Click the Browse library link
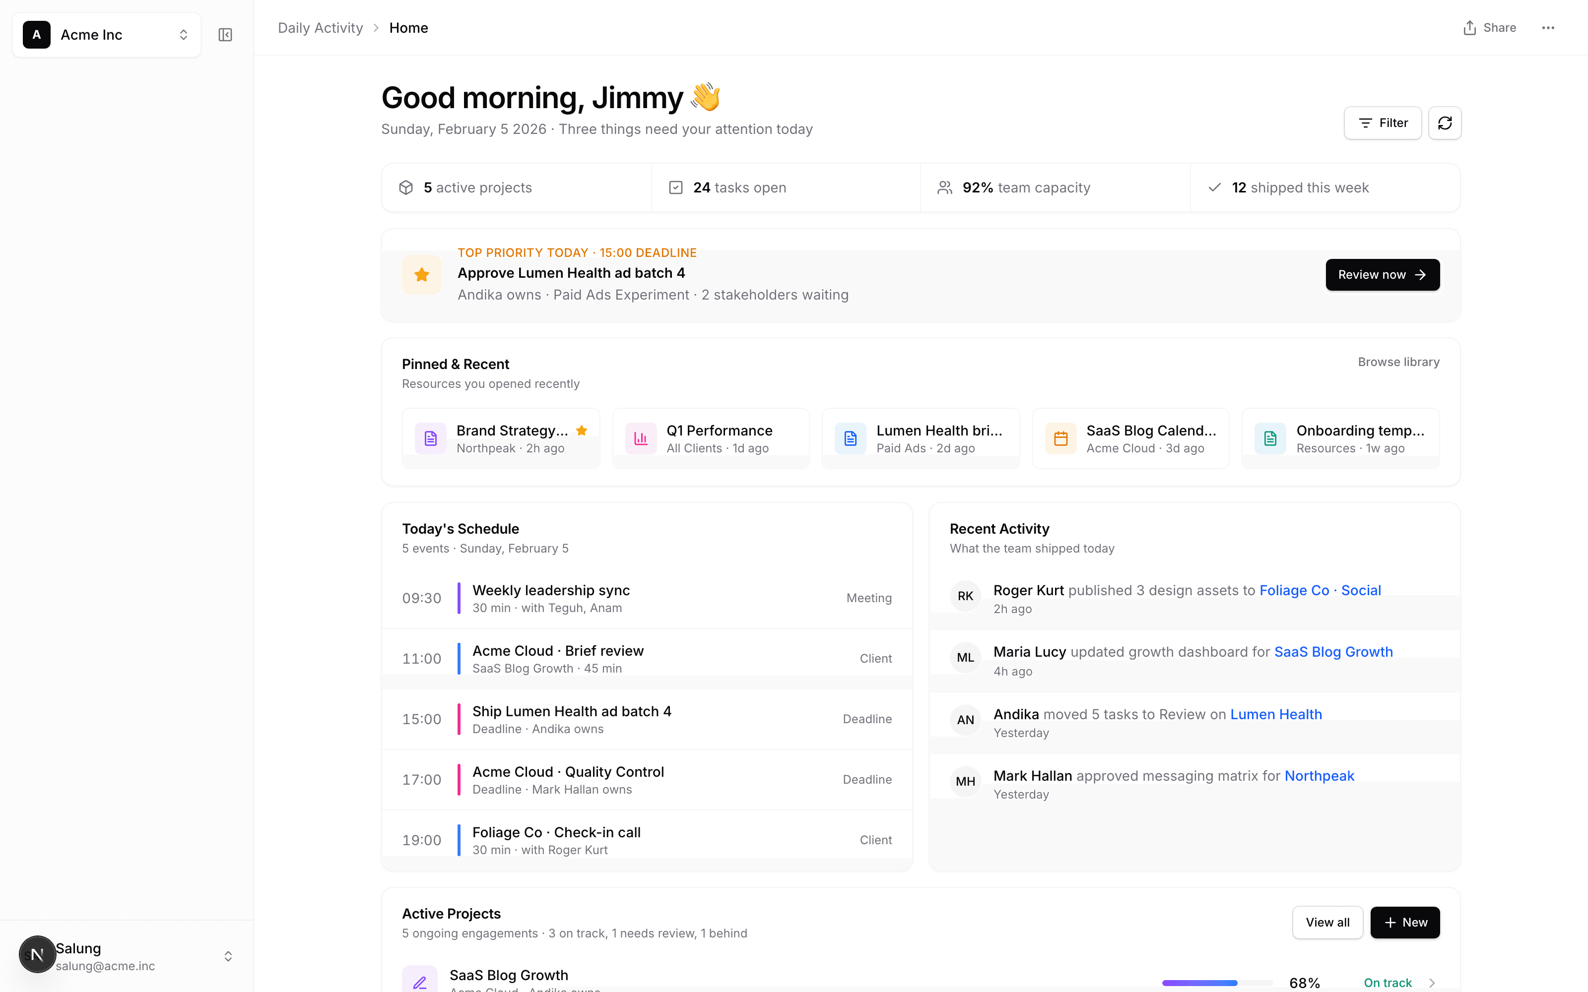Image resolution: width=1588 pixels, height=992 pixels. coord(1398,362)
